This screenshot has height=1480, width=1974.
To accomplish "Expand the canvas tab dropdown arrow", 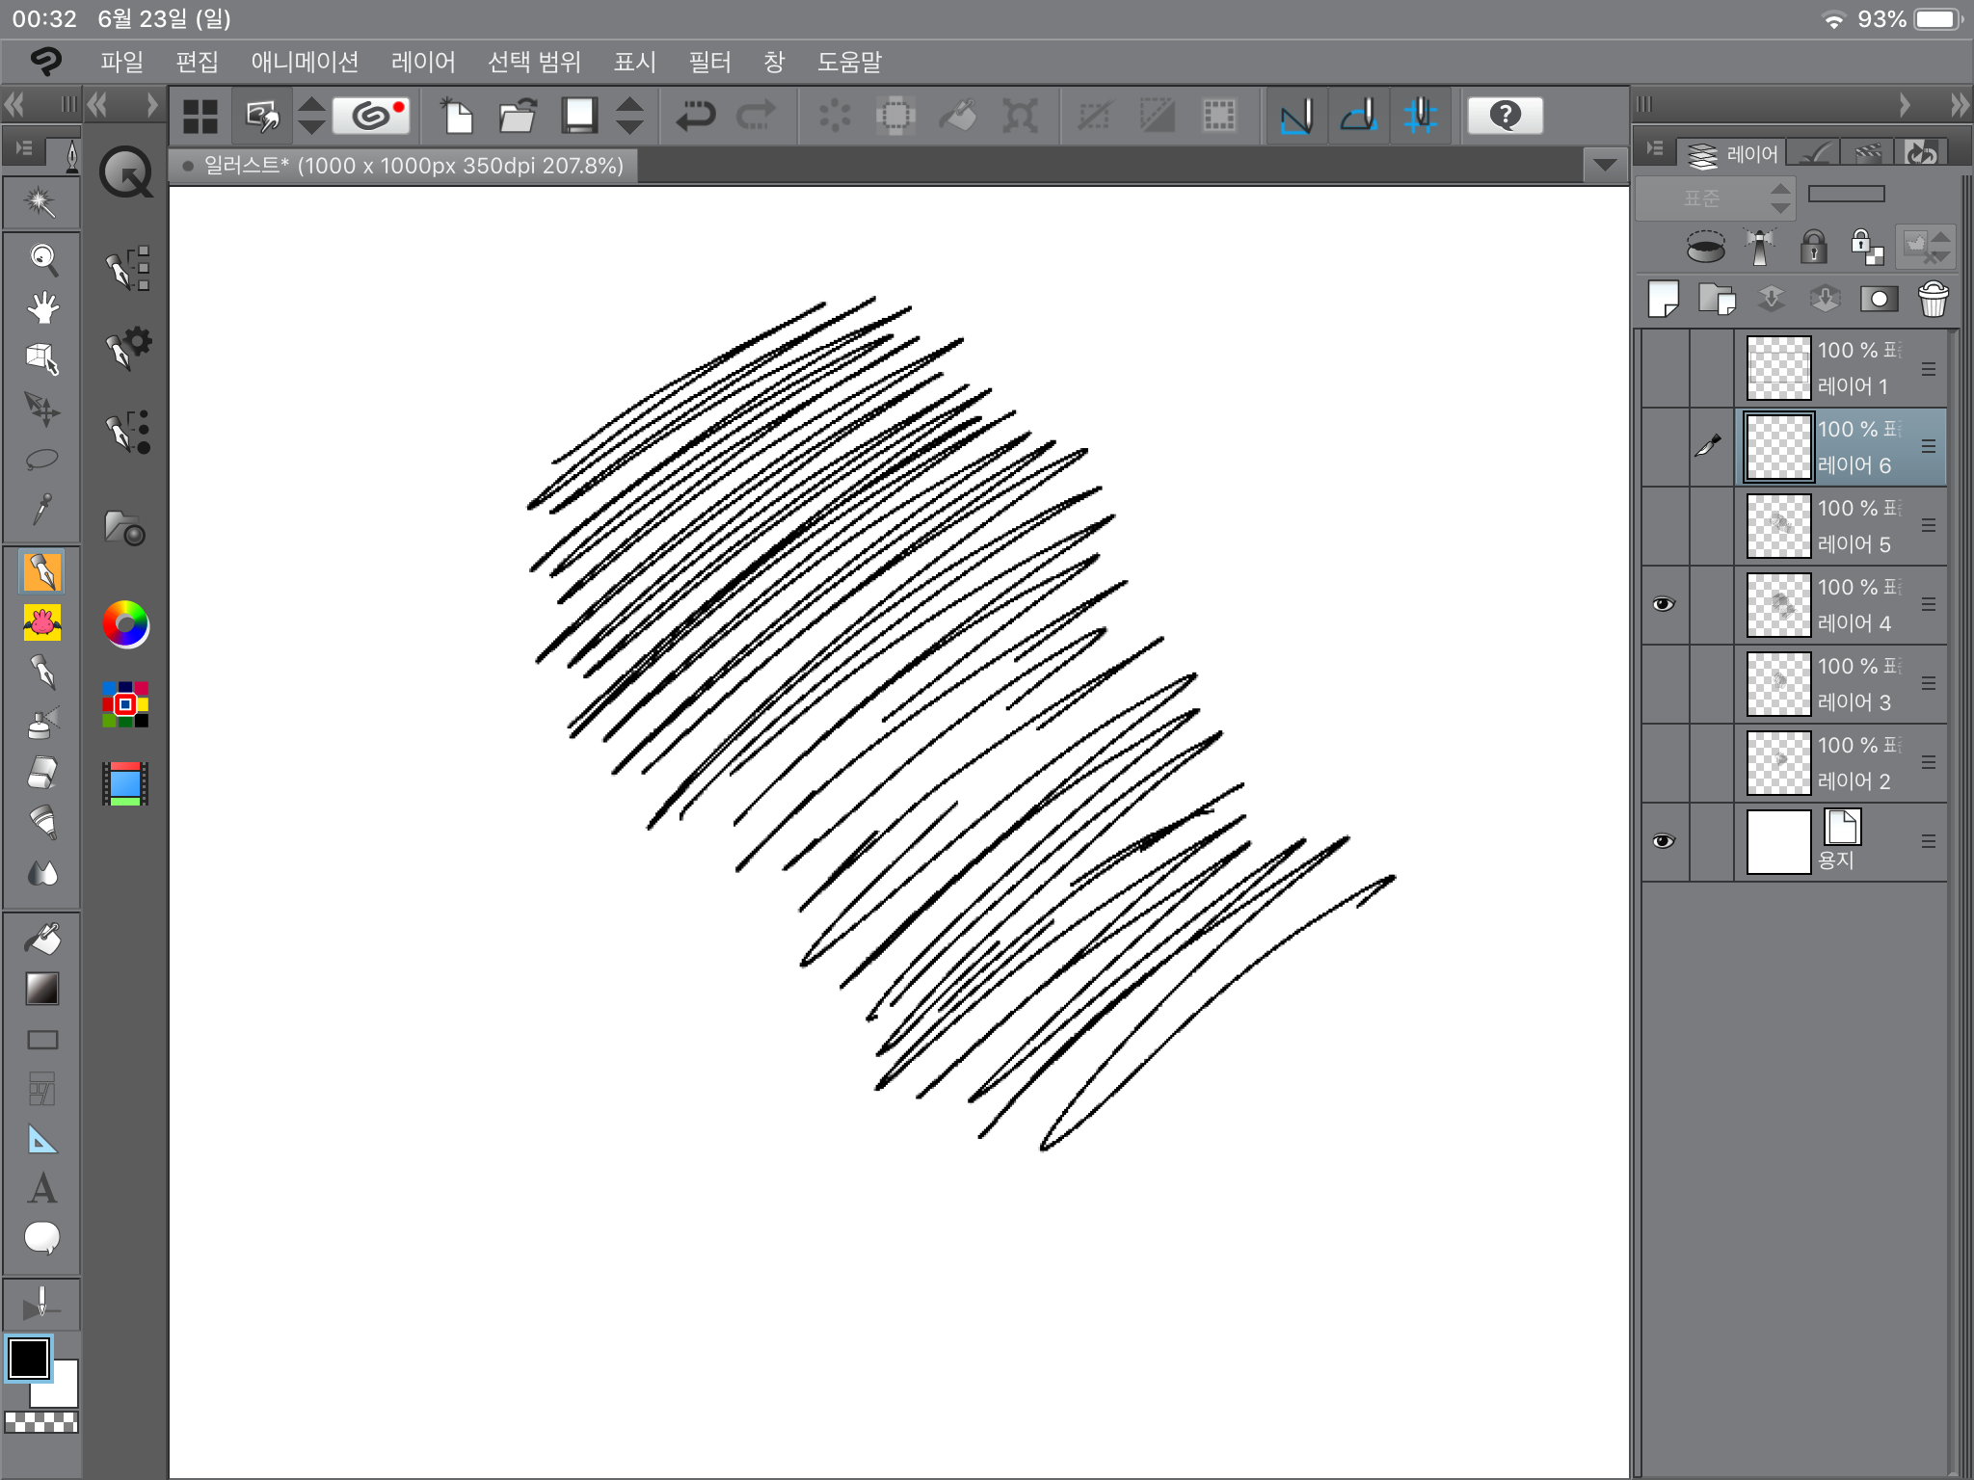I will [x=1605, y=165].
